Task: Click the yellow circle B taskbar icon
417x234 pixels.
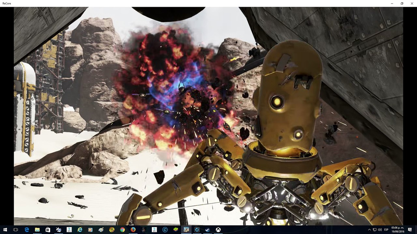Action: coord(112,230)
